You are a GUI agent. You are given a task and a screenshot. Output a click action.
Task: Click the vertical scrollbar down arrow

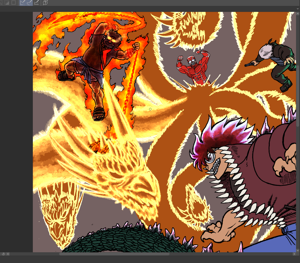(298, 250)
